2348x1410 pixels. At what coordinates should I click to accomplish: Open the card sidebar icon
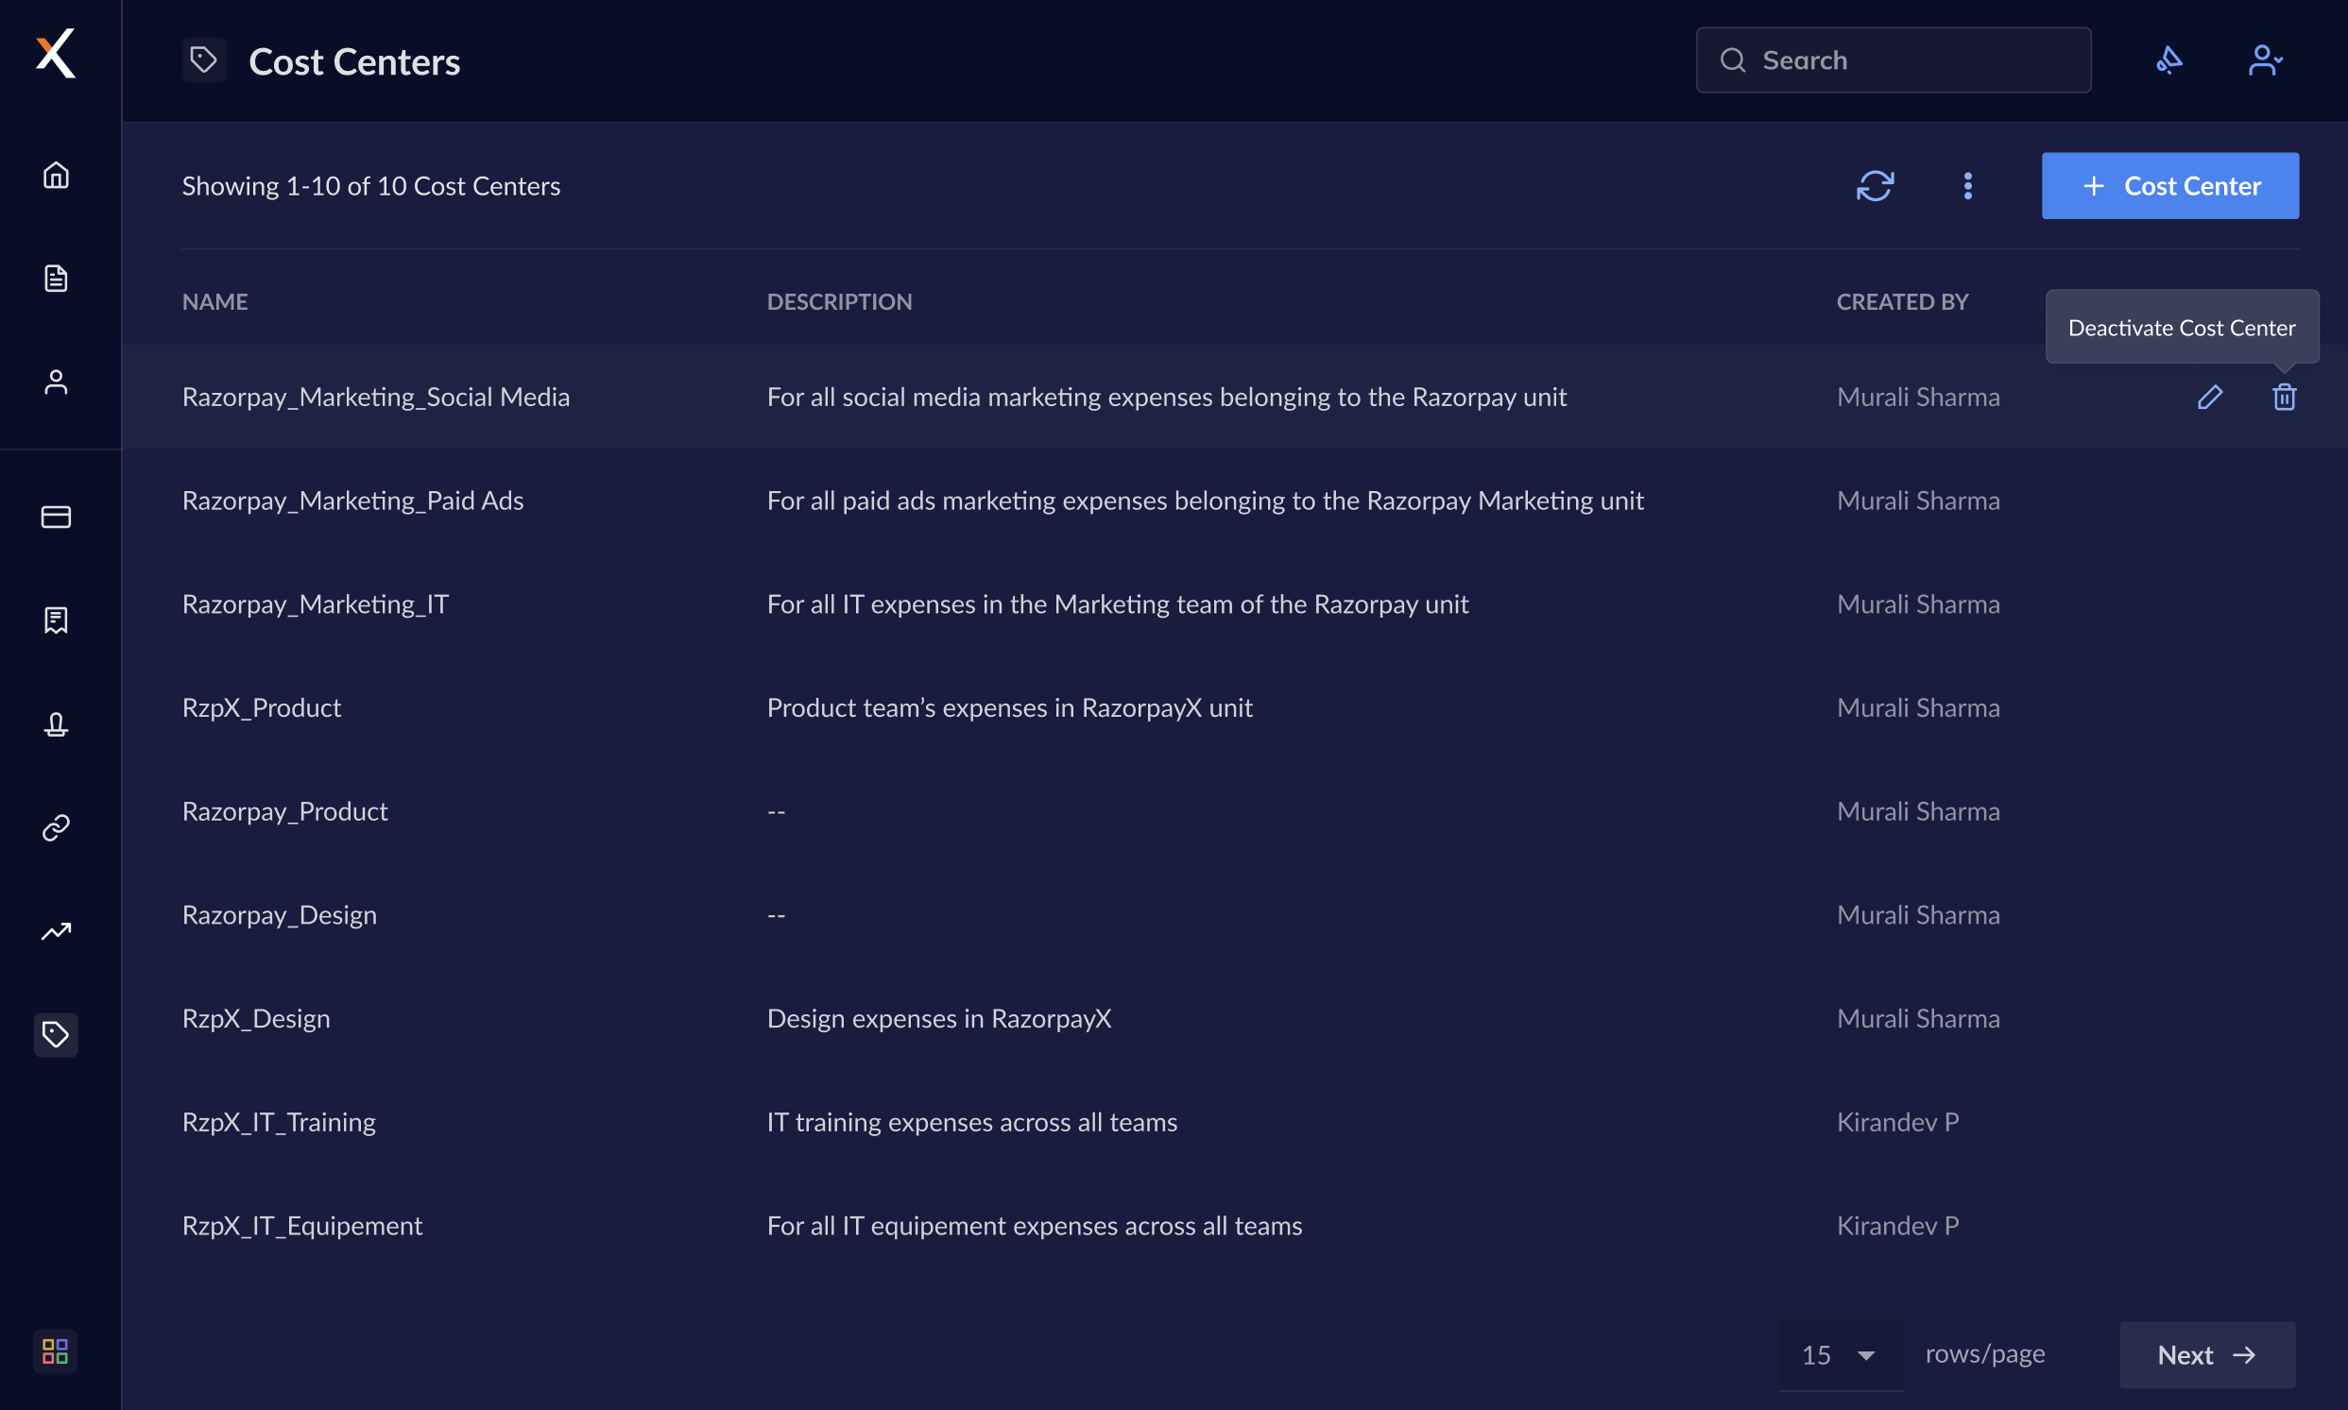point(56,517)
